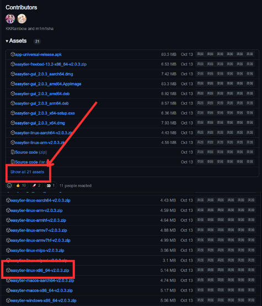Toggle the rocket reaction button
Viewport: 262px width, 306px height.
(36, 185)
